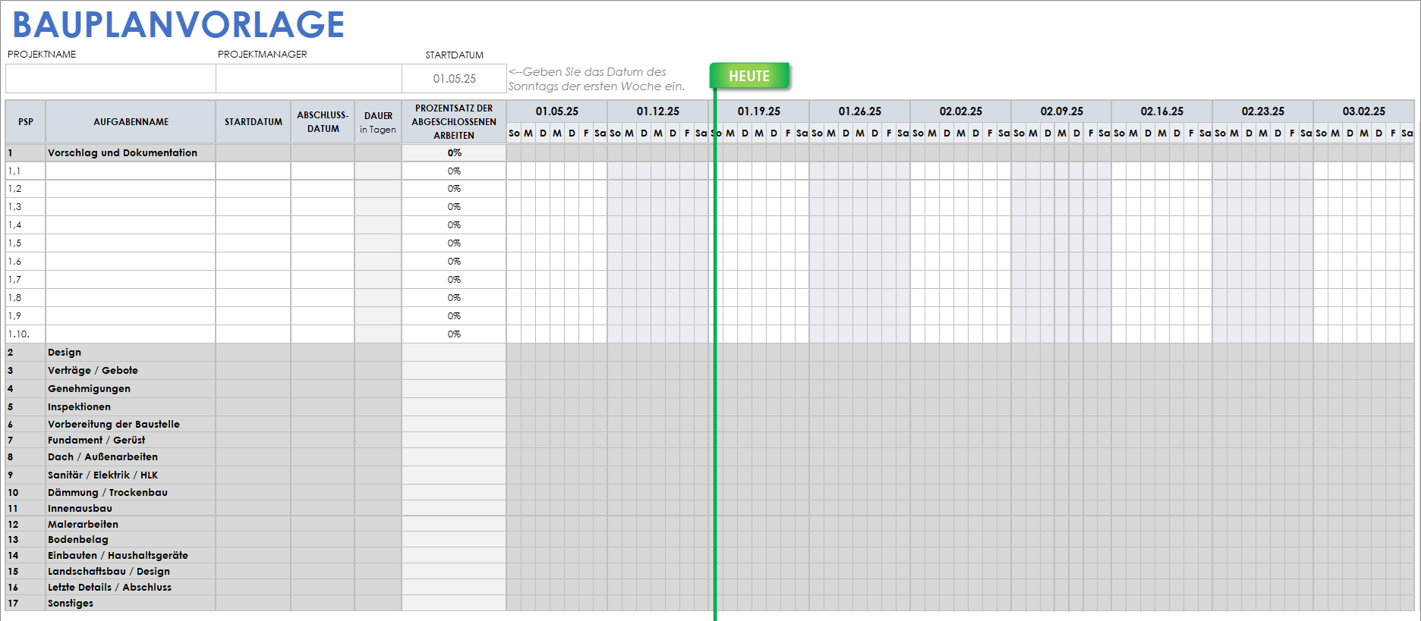Viewport: 1421px width, 621px height.
Task: Select the Vorschlag und Dokumentation row
Action: coord(710,152)
